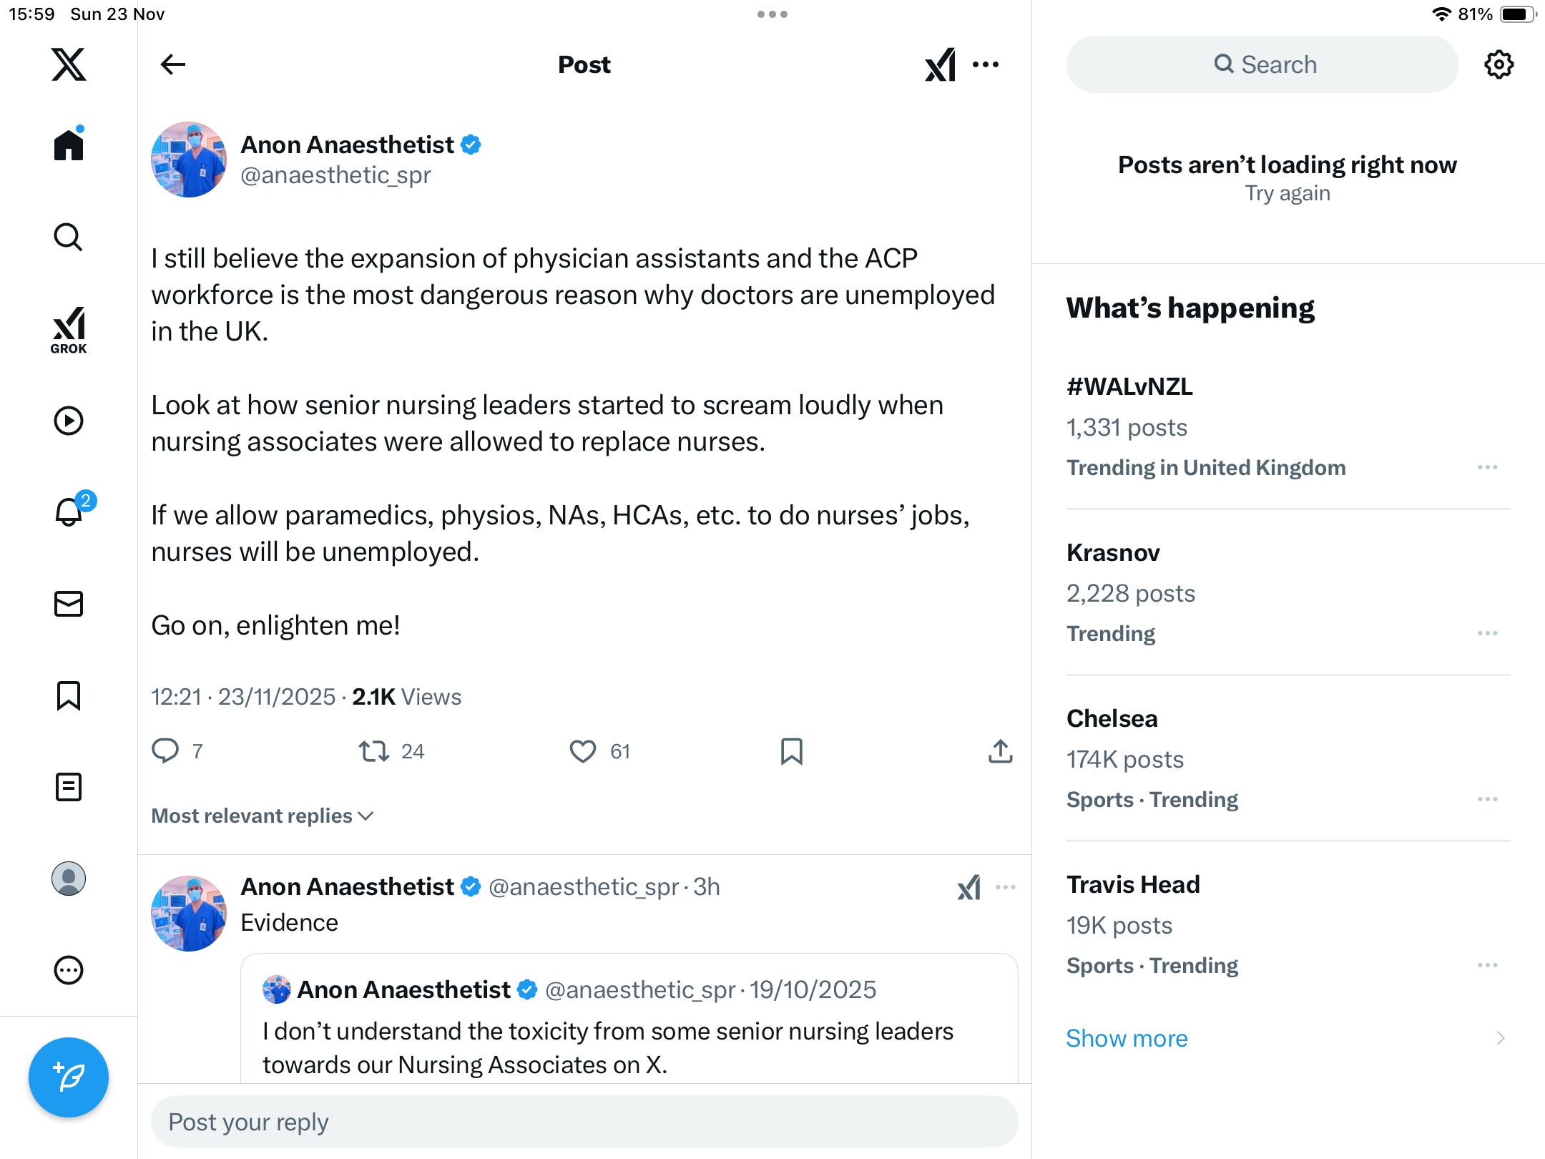Open Grok from the left sidebar
This screenshot has height=1159, width=1545.
coord(69,330)
